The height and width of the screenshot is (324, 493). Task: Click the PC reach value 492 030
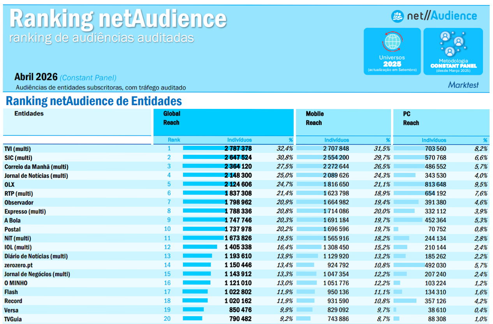coord(435,265)
